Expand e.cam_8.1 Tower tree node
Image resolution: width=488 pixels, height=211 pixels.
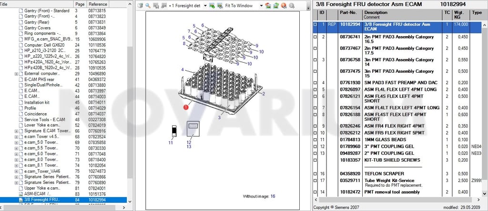coord(16,165)
